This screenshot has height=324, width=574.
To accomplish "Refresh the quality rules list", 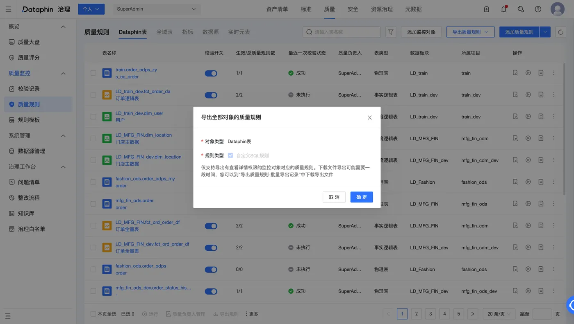I will [x=560, y=32].
